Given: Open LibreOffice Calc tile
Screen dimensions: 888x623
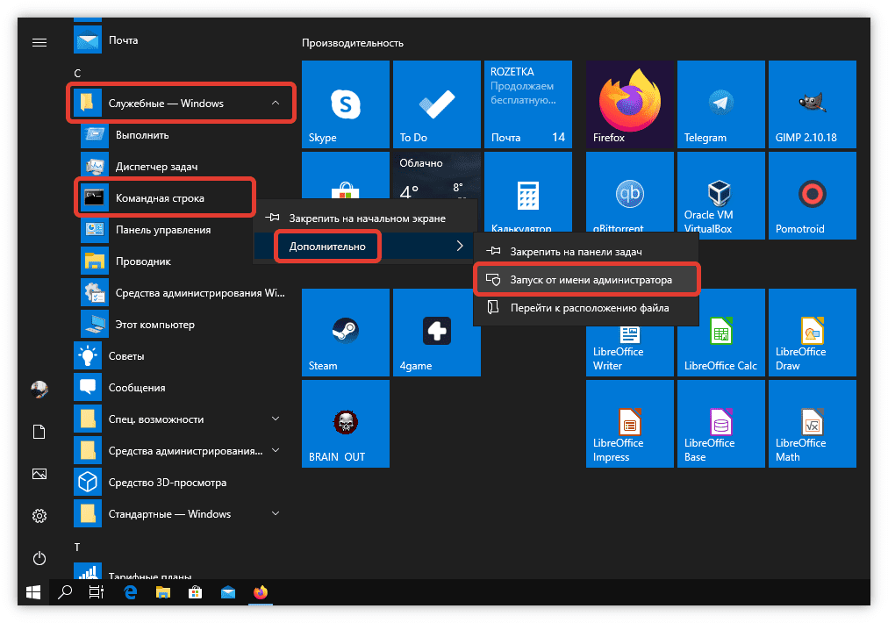Looking at the screenshot, I should coord(721,333).
